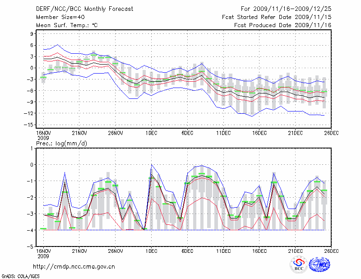Viewport: 361px width, 279px height.
Task: Click 1DEC on the temperature chart axis
Action: pyautogui.click(x=151, y=132)
